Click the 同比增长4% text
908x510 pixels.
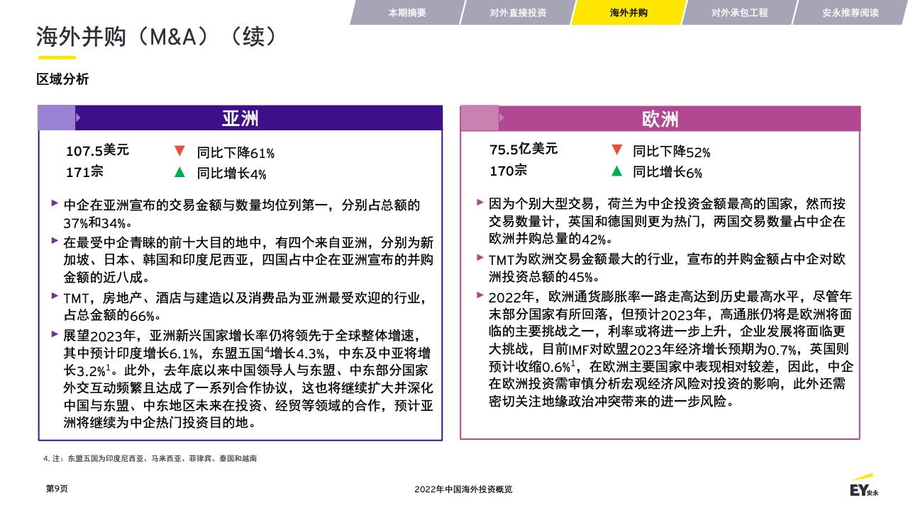click(x=232, y=174)
